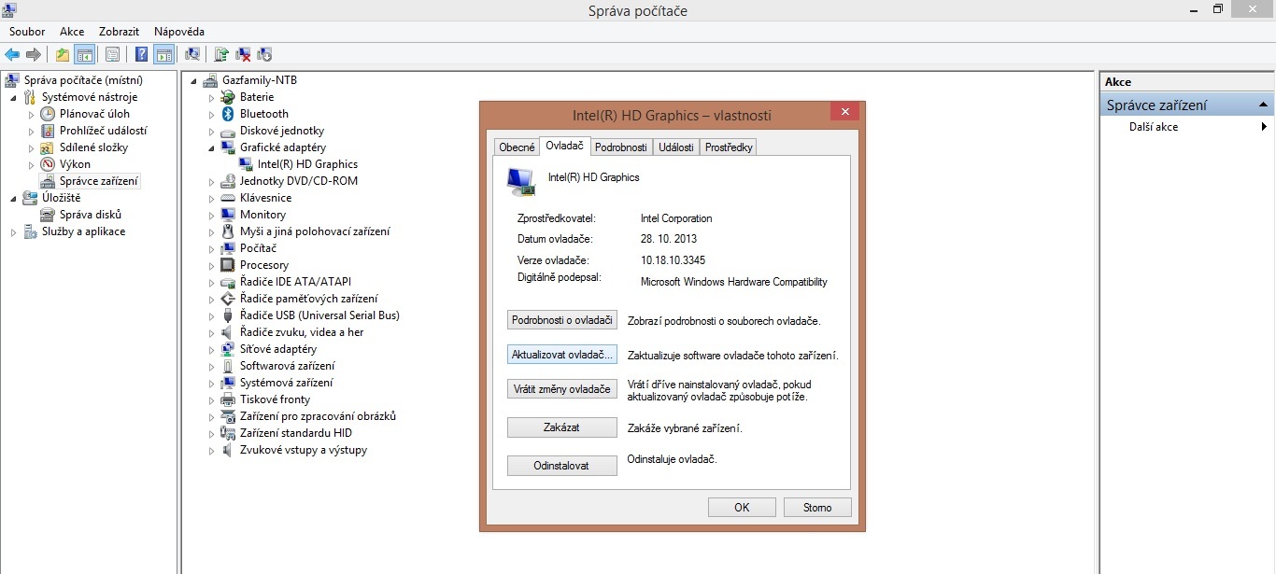Click the Odinstalovat button
Image resolution: width=1276 pixels, height=574 pixels.
[562, 465]
